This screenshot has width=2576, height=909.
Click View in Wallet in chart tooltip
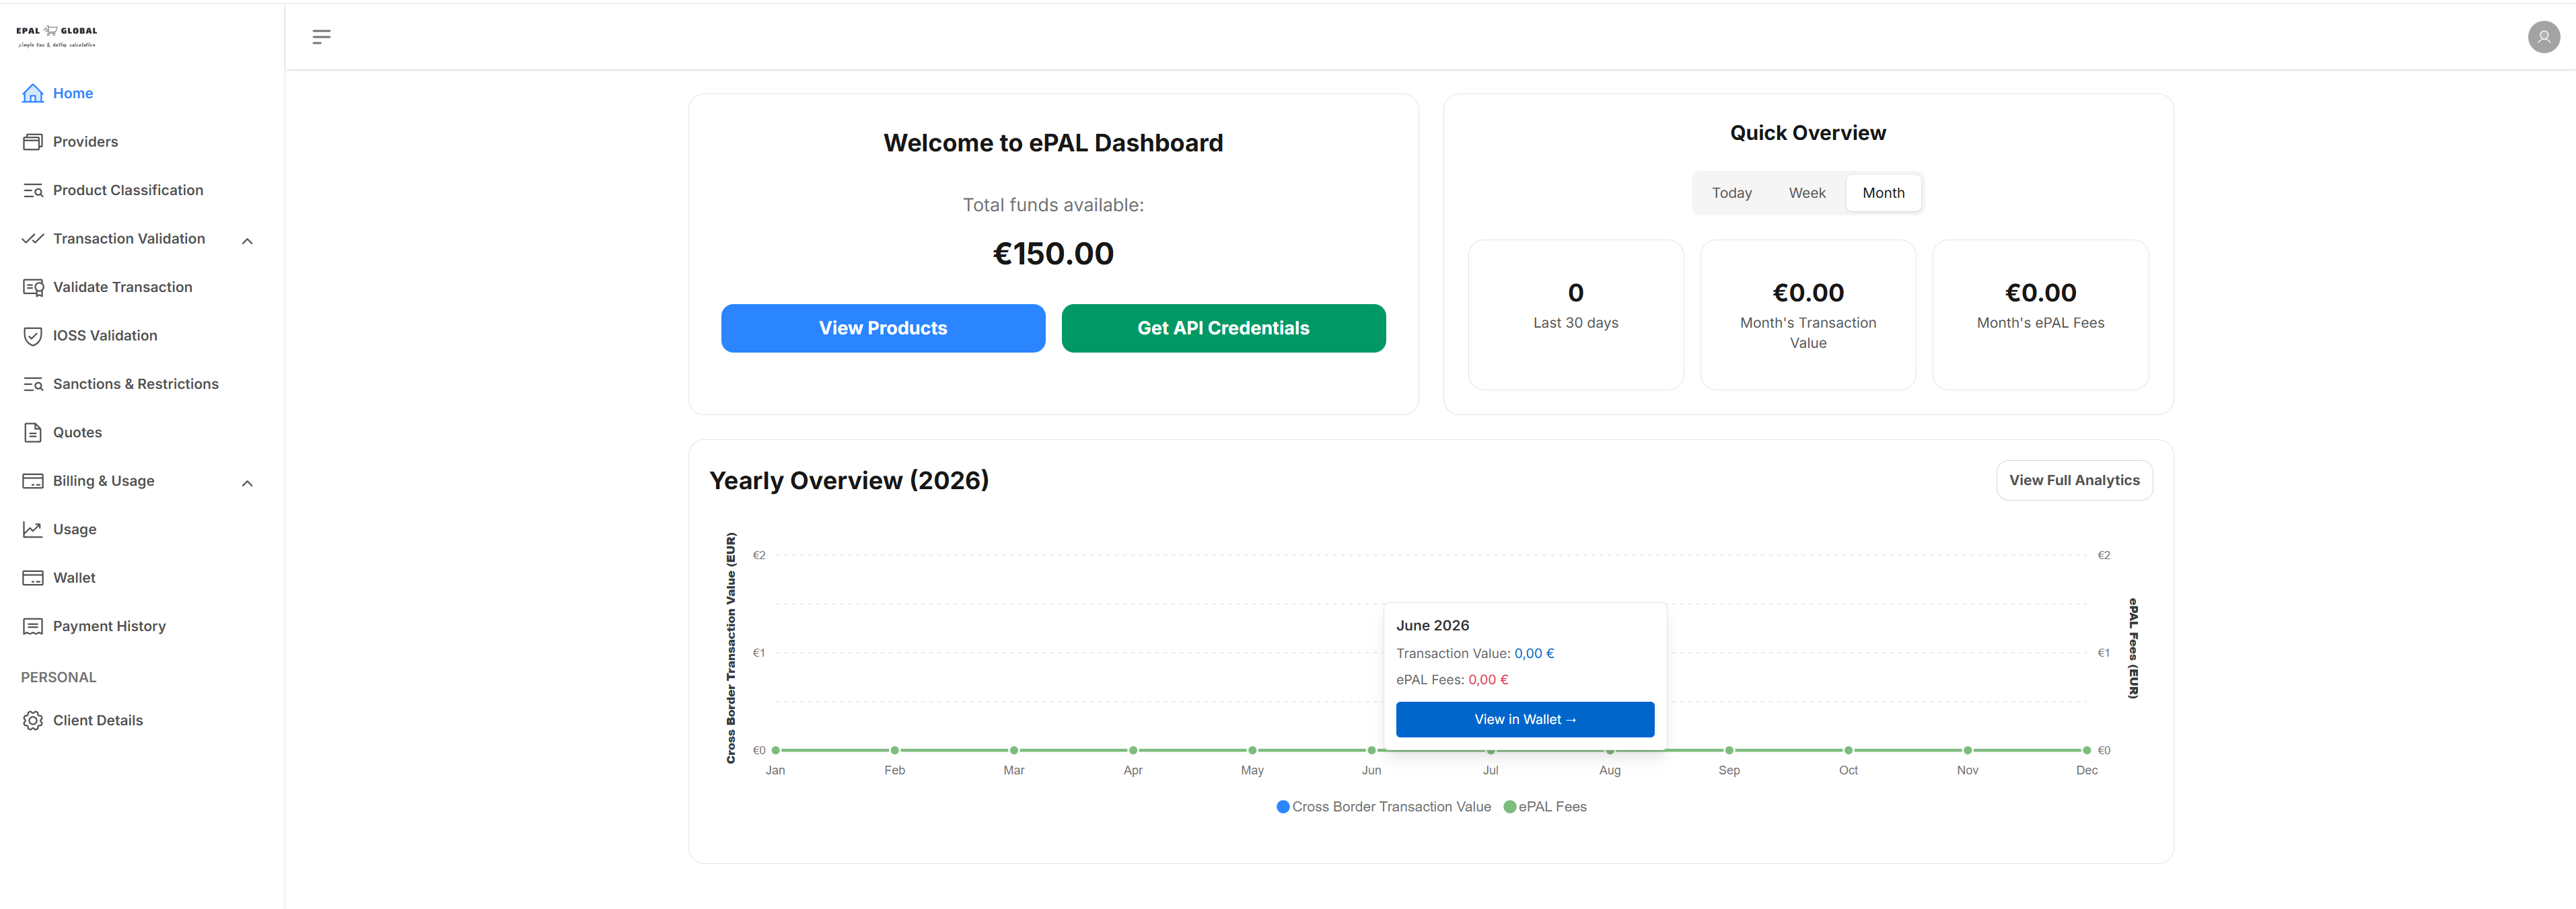(1525, 720)
